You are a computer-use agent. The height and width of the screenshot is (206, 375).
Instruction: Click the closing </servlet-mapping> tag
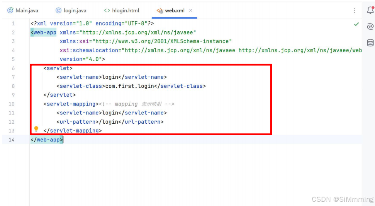coord(73,131)
